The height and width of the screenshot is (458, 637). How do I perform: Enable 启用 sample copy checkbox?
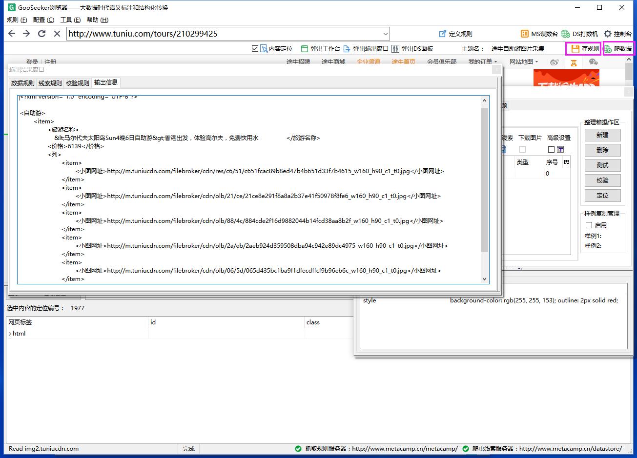589,225
